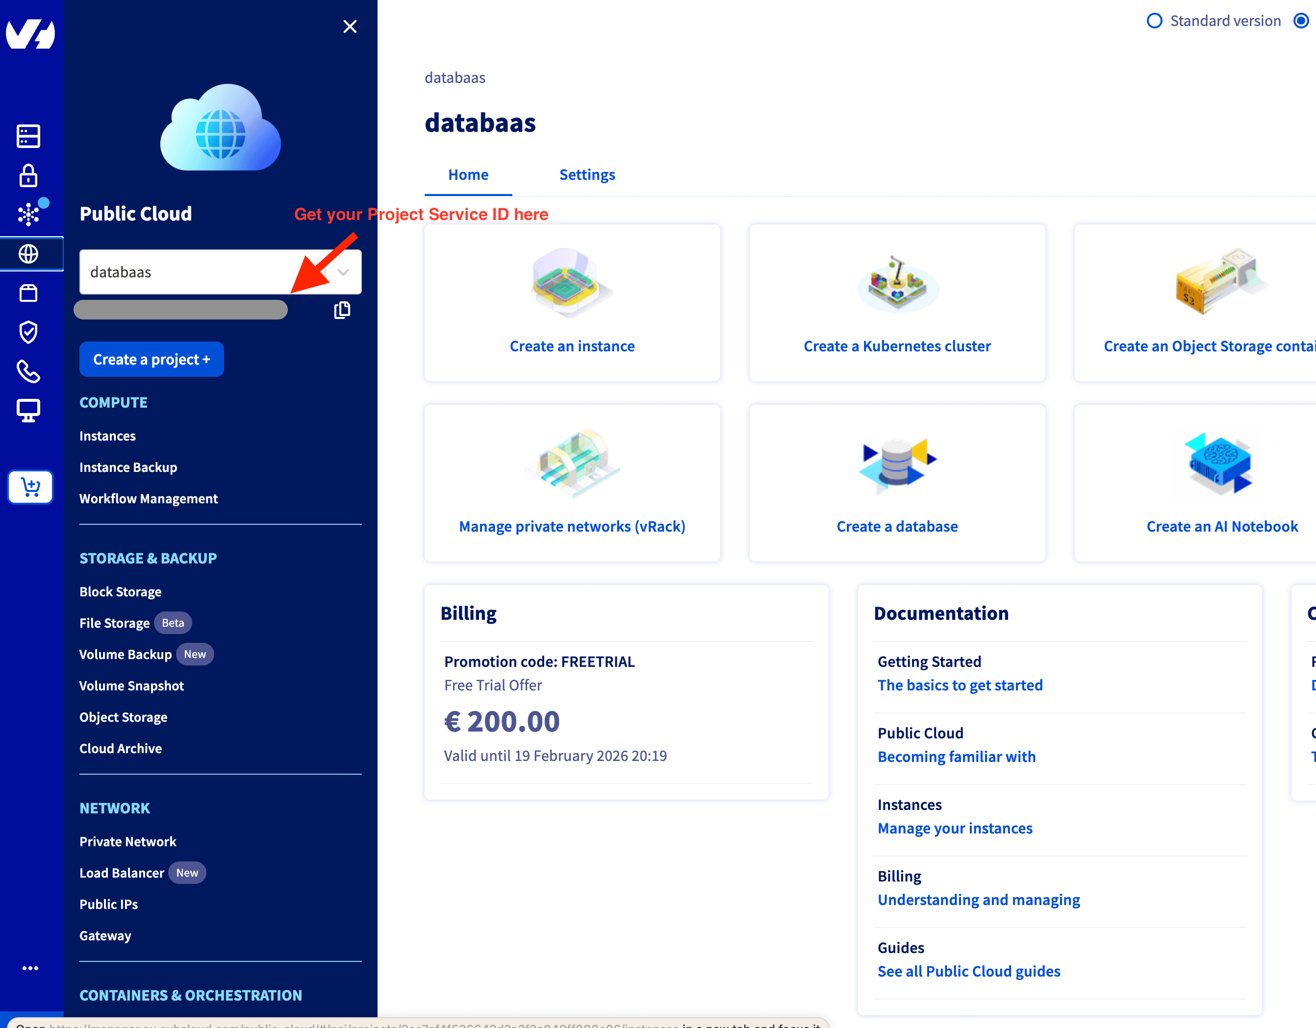This screenshot has height=1028, width=1316.
Task: Click the padlock icon in left rail
Action: coord(28,175)
